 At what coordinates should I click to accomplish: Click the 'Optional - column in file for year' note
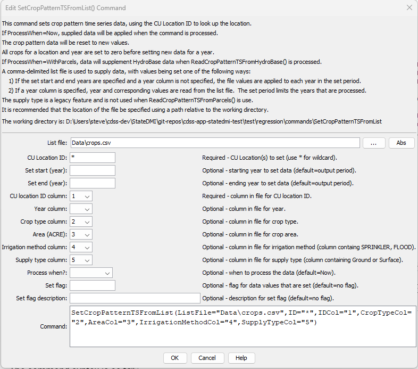click(x=244, y=209)
